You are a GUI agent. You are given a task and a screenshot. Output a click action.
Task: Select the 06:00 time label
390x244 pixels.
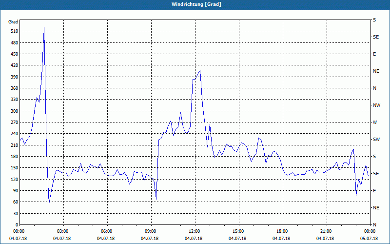106,231
